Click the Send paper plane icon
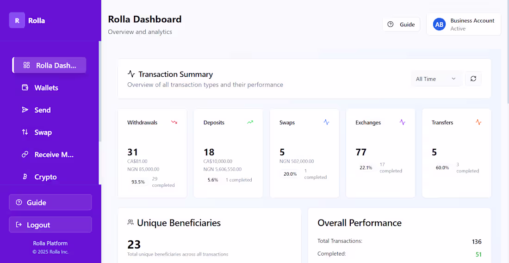 (25, 110)
